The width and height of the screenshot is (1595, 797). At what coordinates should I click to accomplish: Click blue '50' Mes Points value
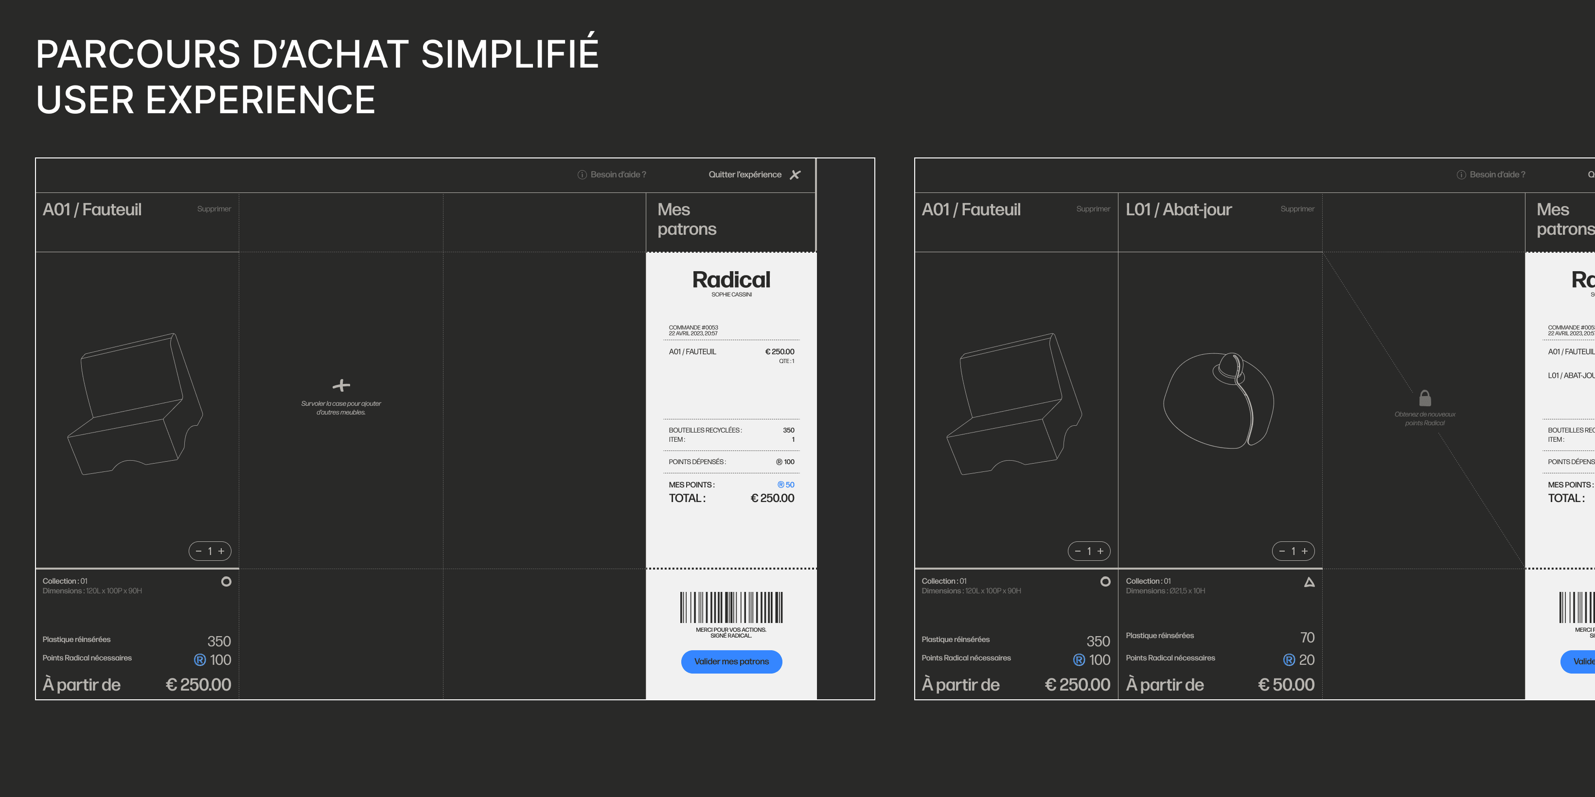point(786,485)
